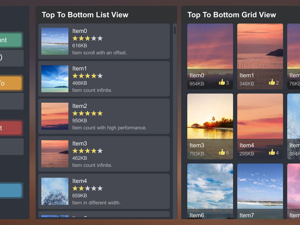
Task: Click the star rating of list Item1
Action: 87,76
